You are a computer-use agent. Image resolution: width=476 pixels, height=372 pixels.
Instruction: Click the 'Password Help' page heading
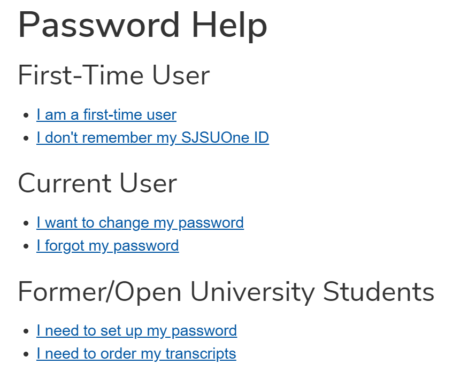click(142, 25)
